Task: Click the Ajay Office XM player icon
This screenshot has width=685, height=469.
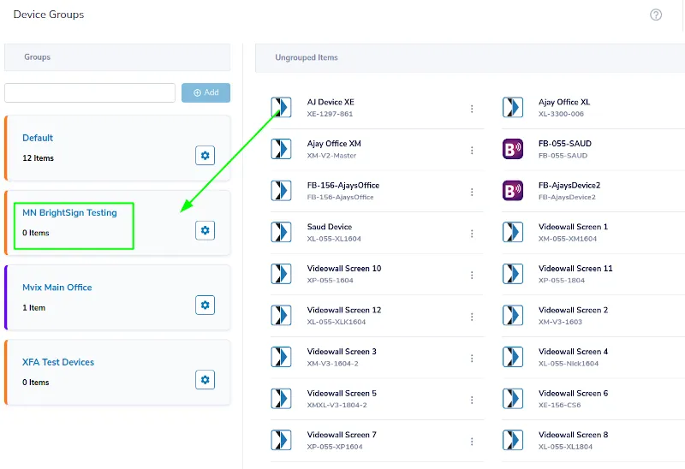Action: point(281,149)
